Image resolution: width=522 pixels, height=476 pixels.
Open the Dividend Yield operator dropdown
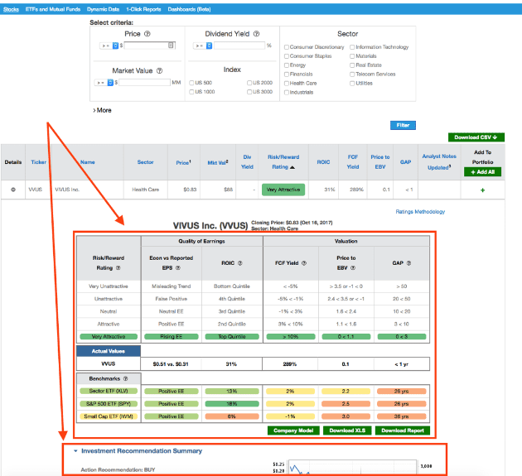tap(203, 46)
